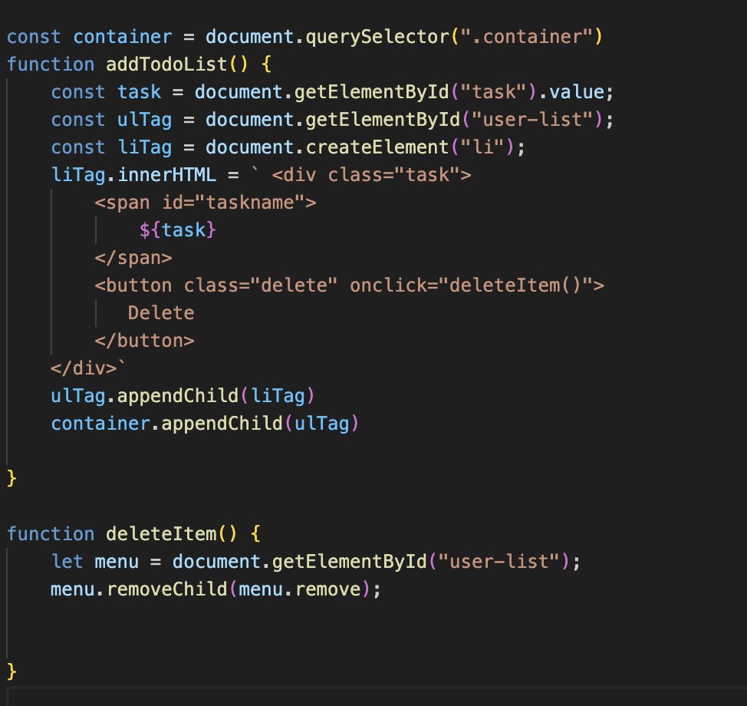747x706 pixels.
Task: Click the '</button>' closing tag
Action: (x=144, y=341)
